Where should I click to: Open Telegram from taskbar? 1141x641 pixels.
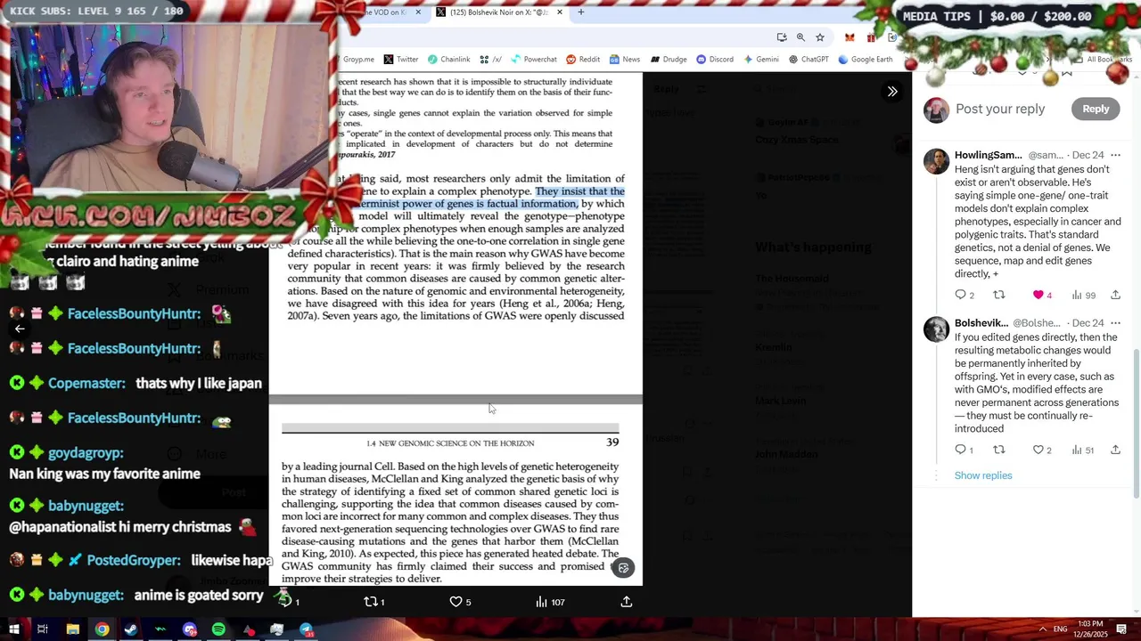[306, 629]
